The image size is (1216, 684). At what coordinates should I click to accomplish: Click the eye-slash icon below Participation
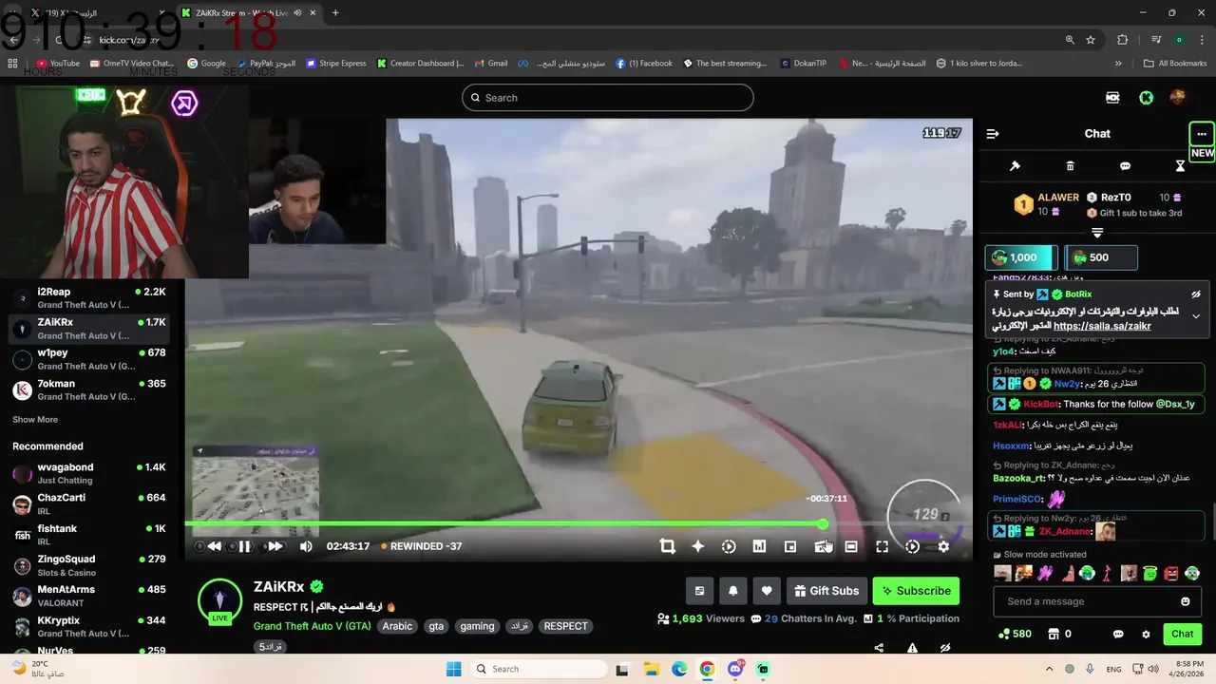[945, 648]
